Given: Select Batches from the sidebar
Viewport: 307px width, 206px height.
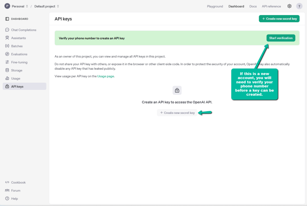Looking at the screenshot, I should pyautogui.click(x=25, y=46).
